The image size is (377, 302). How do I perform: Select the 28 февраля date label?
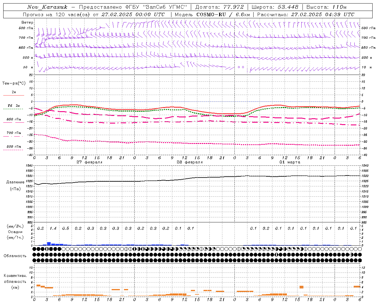pos(189,162)
